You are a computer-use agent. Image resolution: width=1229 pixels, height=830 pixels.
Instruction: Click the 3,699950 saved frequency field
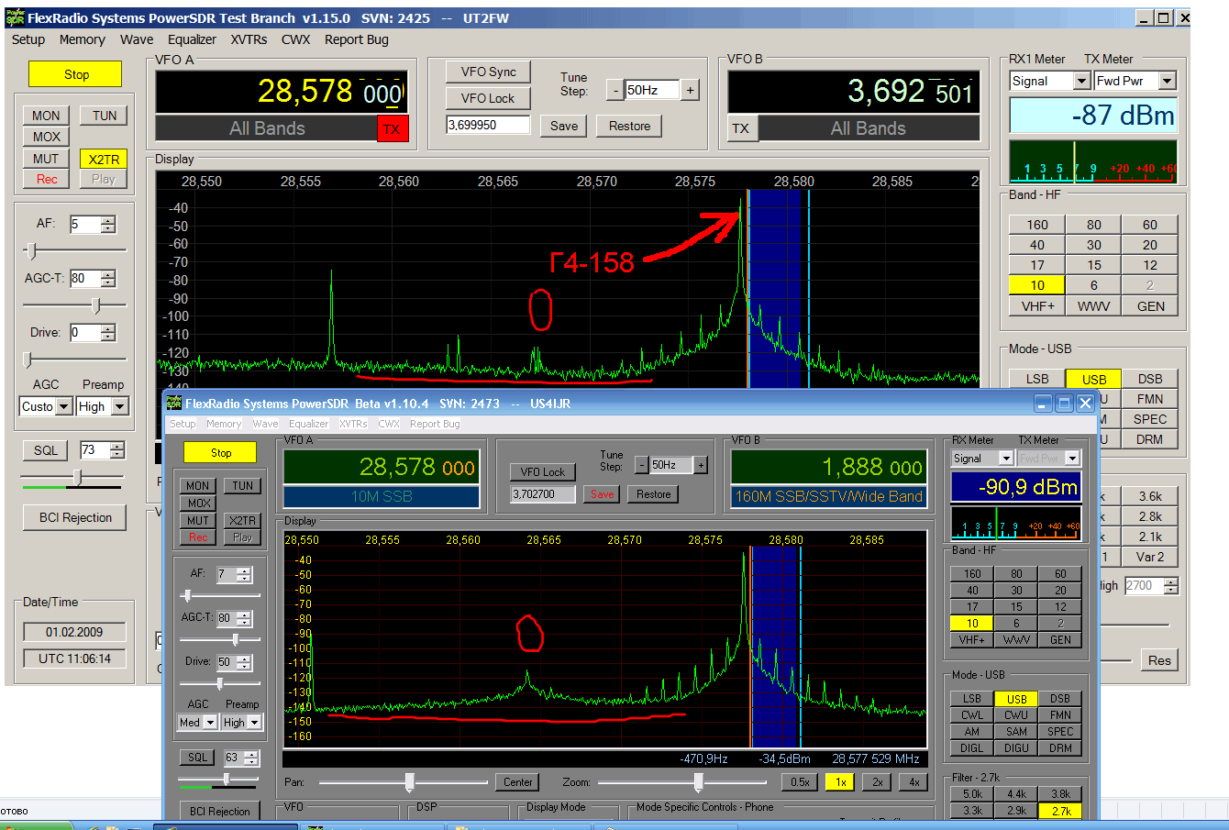point(488,126)
